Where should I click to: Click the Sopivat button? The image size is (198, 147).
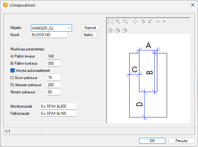[x=90, y=28]
